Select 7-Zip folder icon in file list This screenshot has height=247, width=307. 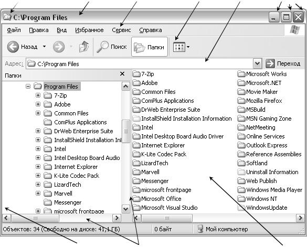tap(136, 74)
